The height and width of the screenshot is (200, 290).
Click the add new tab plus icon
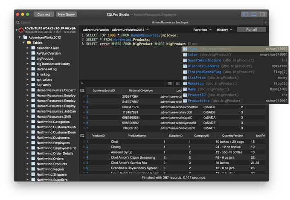(265, 22)
